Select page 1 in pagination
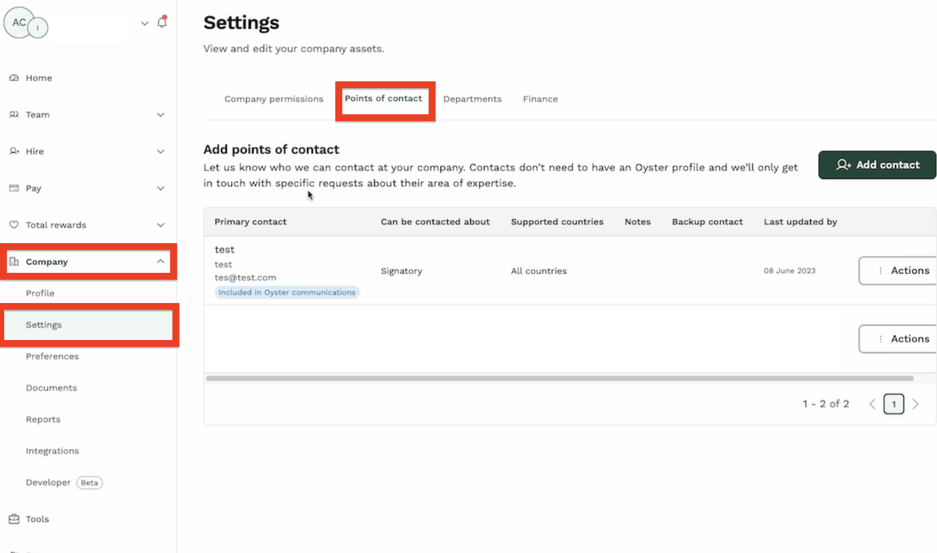 click(x=894, y=404)
